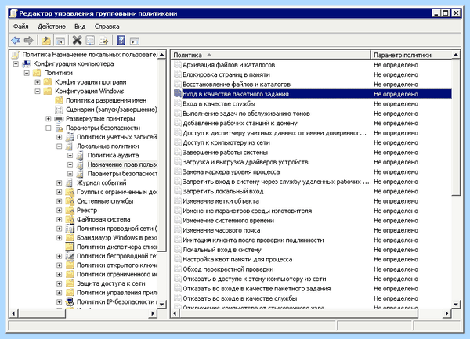This screenshot has width=470, height=339.
Task: Sort by the Параметр политики column header
Action: [x=411, y=55]
